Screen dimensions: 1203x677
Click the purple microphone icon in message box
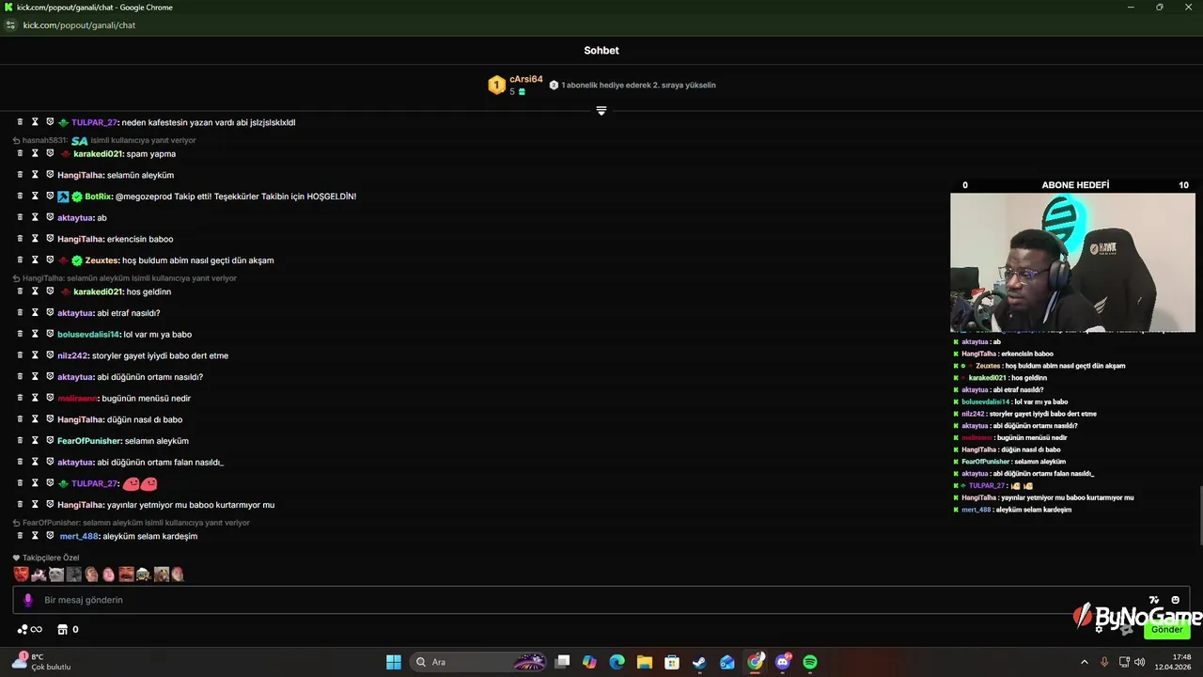(x=27, y=600)
